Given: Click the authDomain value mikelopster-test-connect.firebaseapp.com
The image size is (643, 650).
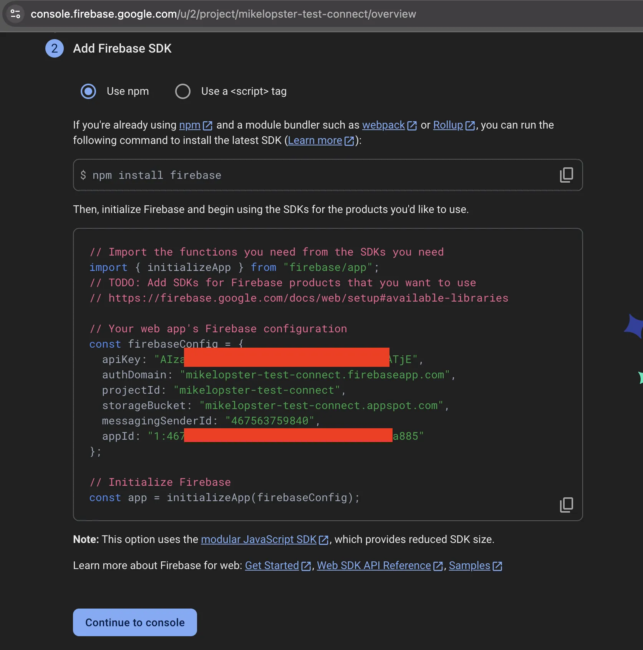Looking at the screenshot, I should (315, 375).
